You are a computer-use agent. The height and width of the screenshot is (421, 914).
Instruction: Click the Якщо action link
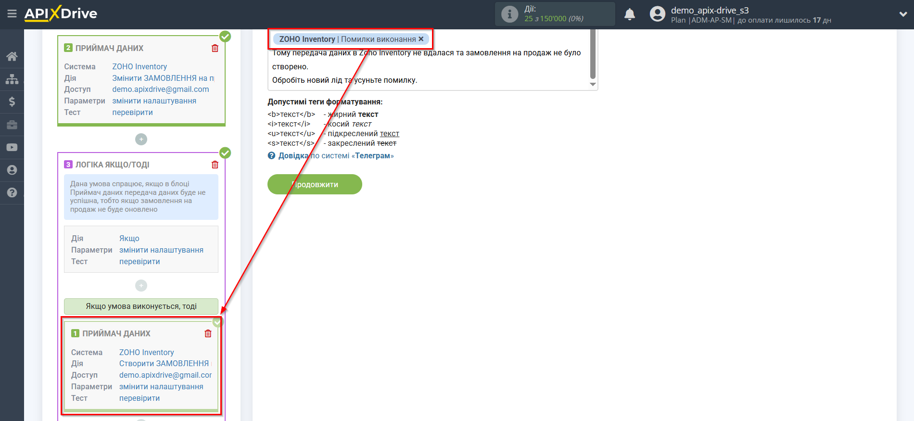(129, 238)
